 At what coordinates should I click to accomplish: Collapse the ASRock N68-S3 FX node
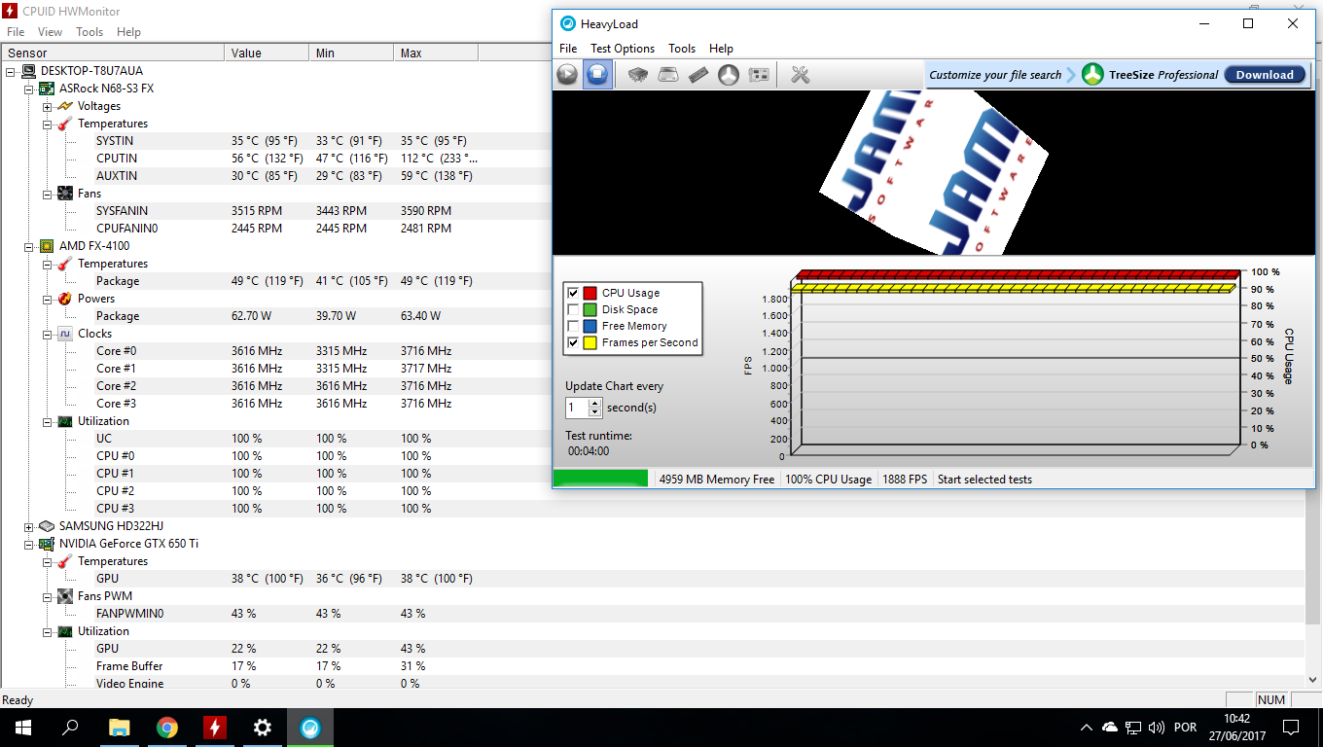(x=29, y=89)
